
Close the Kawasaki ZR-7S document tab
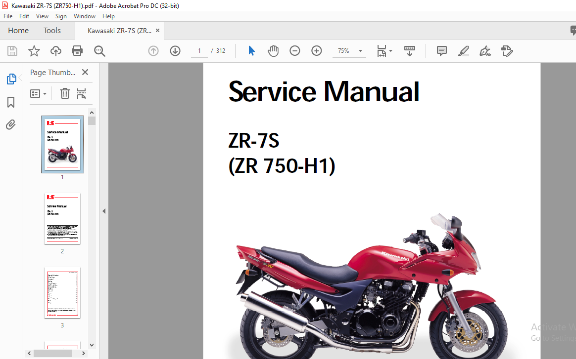(157, 31)
